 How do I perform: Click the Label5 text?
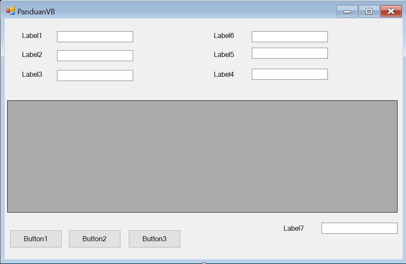[223, 54]
